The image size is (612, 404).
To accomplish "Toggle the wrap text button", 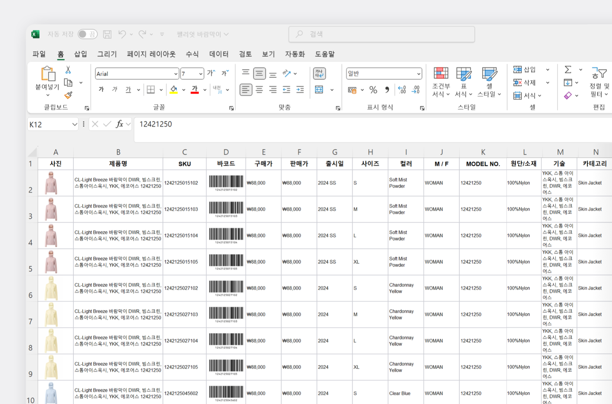I will point(319,73).
